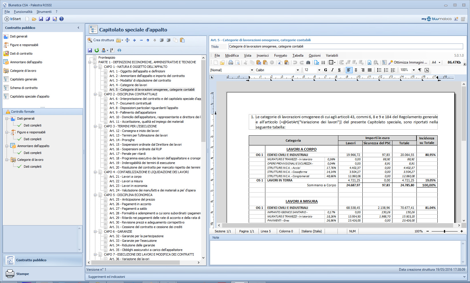Collapse CAPO 2 - DISCIPLINA CONTRATTUALE node
Screen dimensions: 470x283
point(95,94)
